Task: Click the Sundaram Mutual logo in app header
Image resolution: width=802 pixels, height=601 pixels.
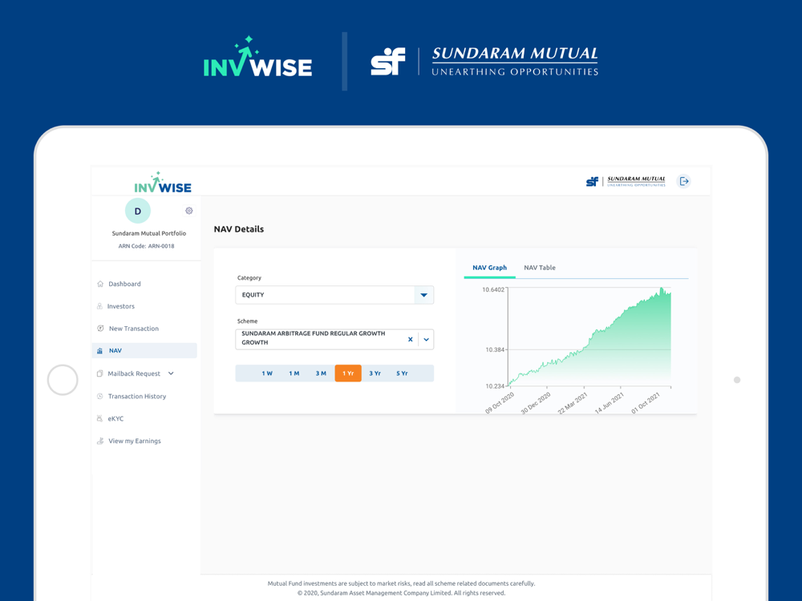Action: pos(626,181)
